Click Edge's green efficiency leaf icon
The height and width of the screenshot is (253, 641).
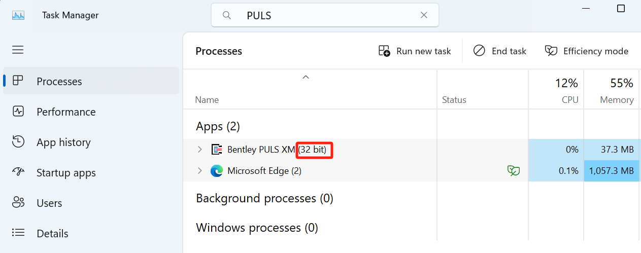[x=514, y=171]
